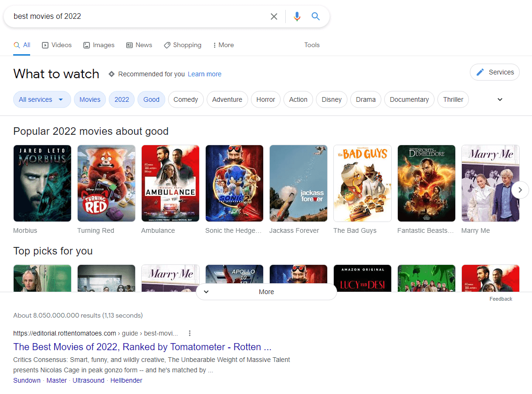Clear the search box with the X icon
Image resolution: width=532 pixels, height=394 pixels.
coord(274,16)
